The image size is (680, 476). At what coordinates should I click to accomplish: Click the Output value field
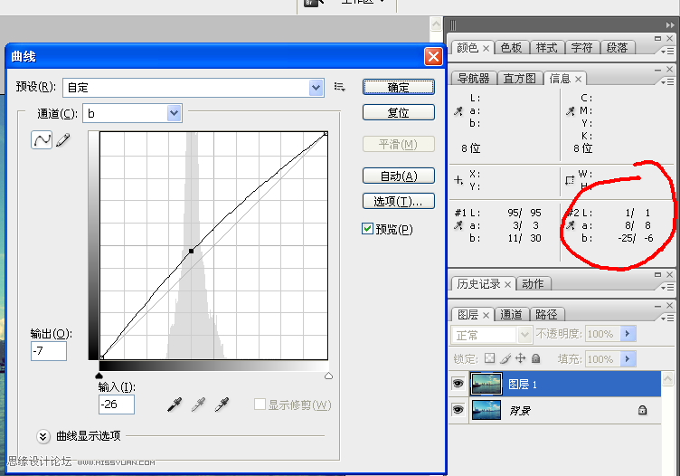(x=49, y=350)
